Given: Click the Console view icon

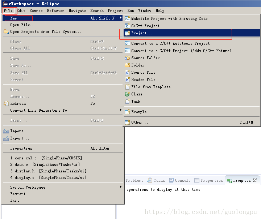Looking at the screenshot, I should click(171, 180).
